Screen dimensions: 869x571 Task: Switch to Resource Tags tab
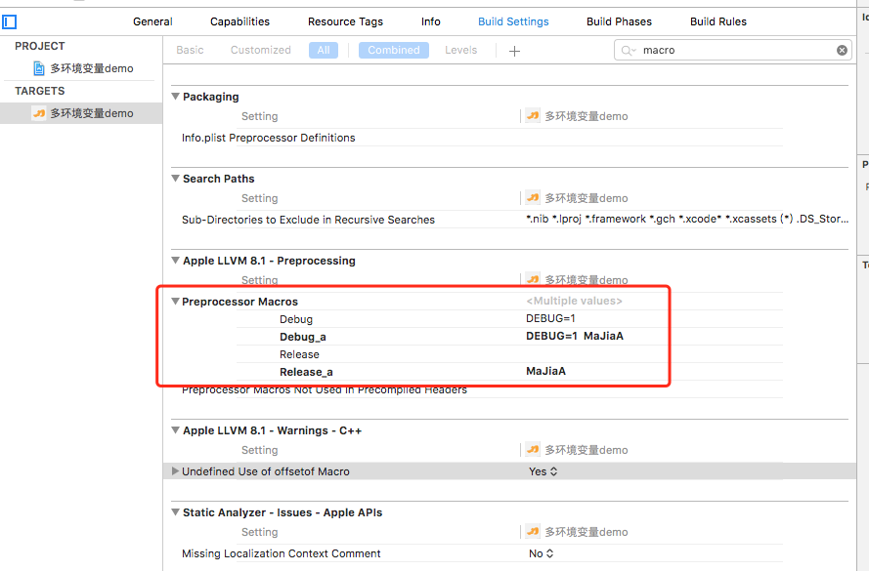click(345, 21)
